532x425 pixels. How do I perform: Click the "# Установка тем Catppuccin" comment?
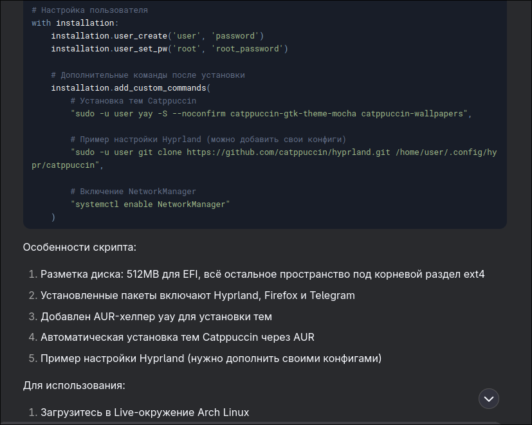tap(133, 101)
